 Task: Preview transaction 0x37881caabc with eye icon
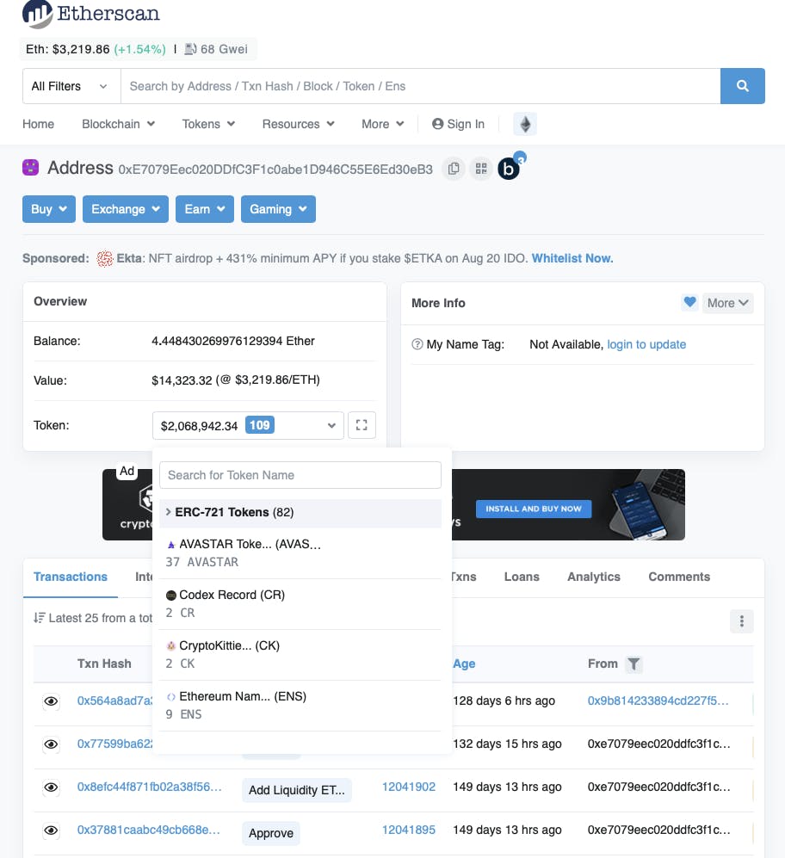point(51,830)
